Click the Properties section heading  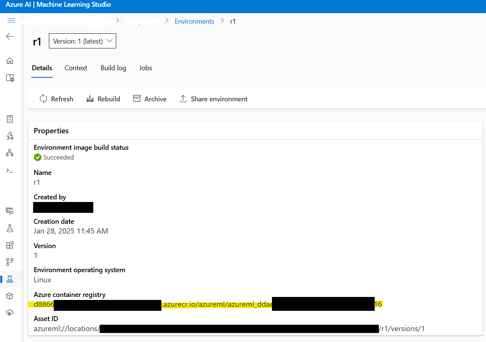51,131
